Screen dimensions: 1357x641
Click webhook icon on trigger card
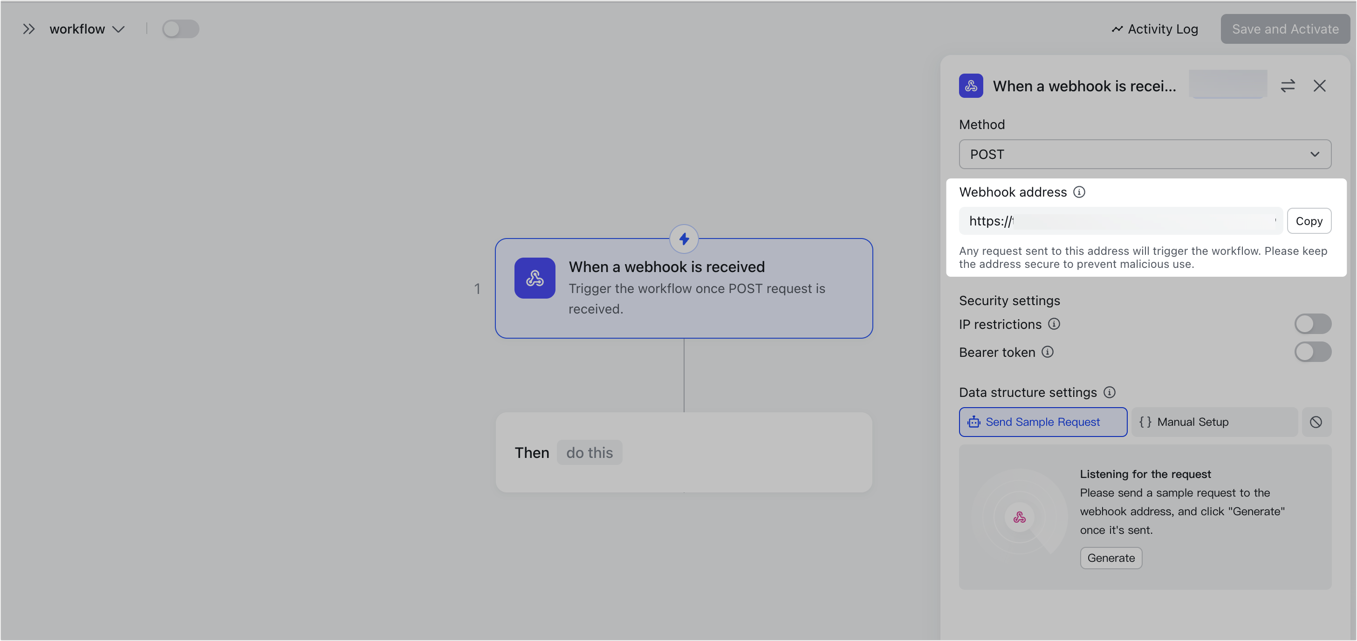[x=534, y=278]
